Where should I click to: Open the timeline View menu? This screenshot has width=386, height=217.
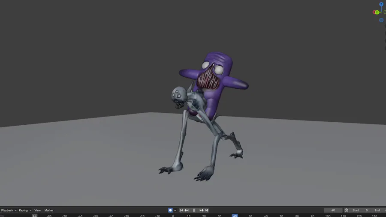pyautogui.click(x=37, y=211)
